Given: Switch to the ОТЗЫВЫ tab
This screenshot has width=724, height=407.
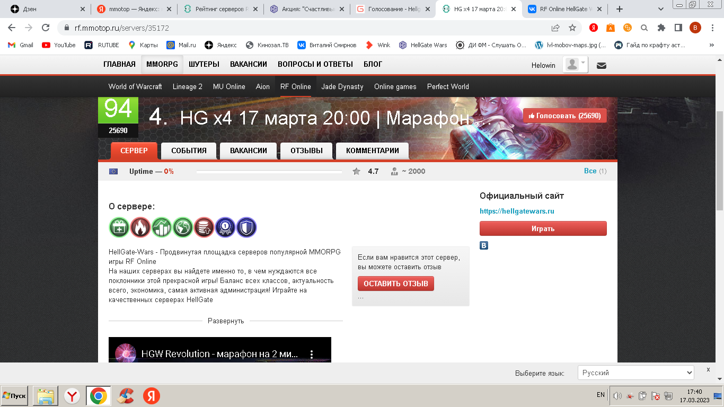Looking at the screenshot, I should coord(306,151).
